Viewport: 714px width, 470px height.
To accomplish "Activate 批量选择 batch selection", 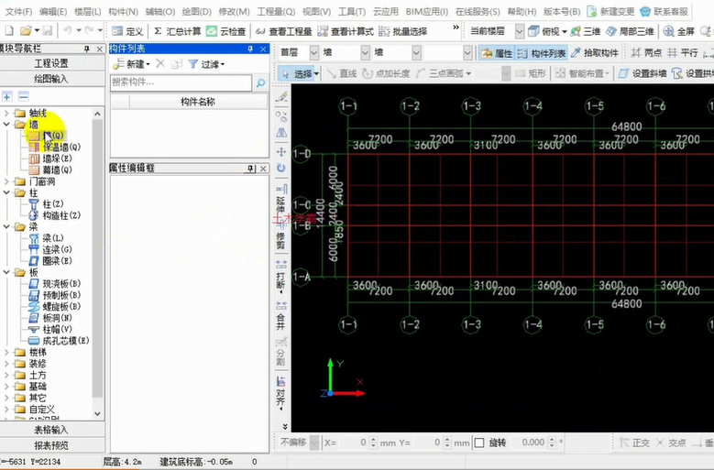I will tap(403, 31).
